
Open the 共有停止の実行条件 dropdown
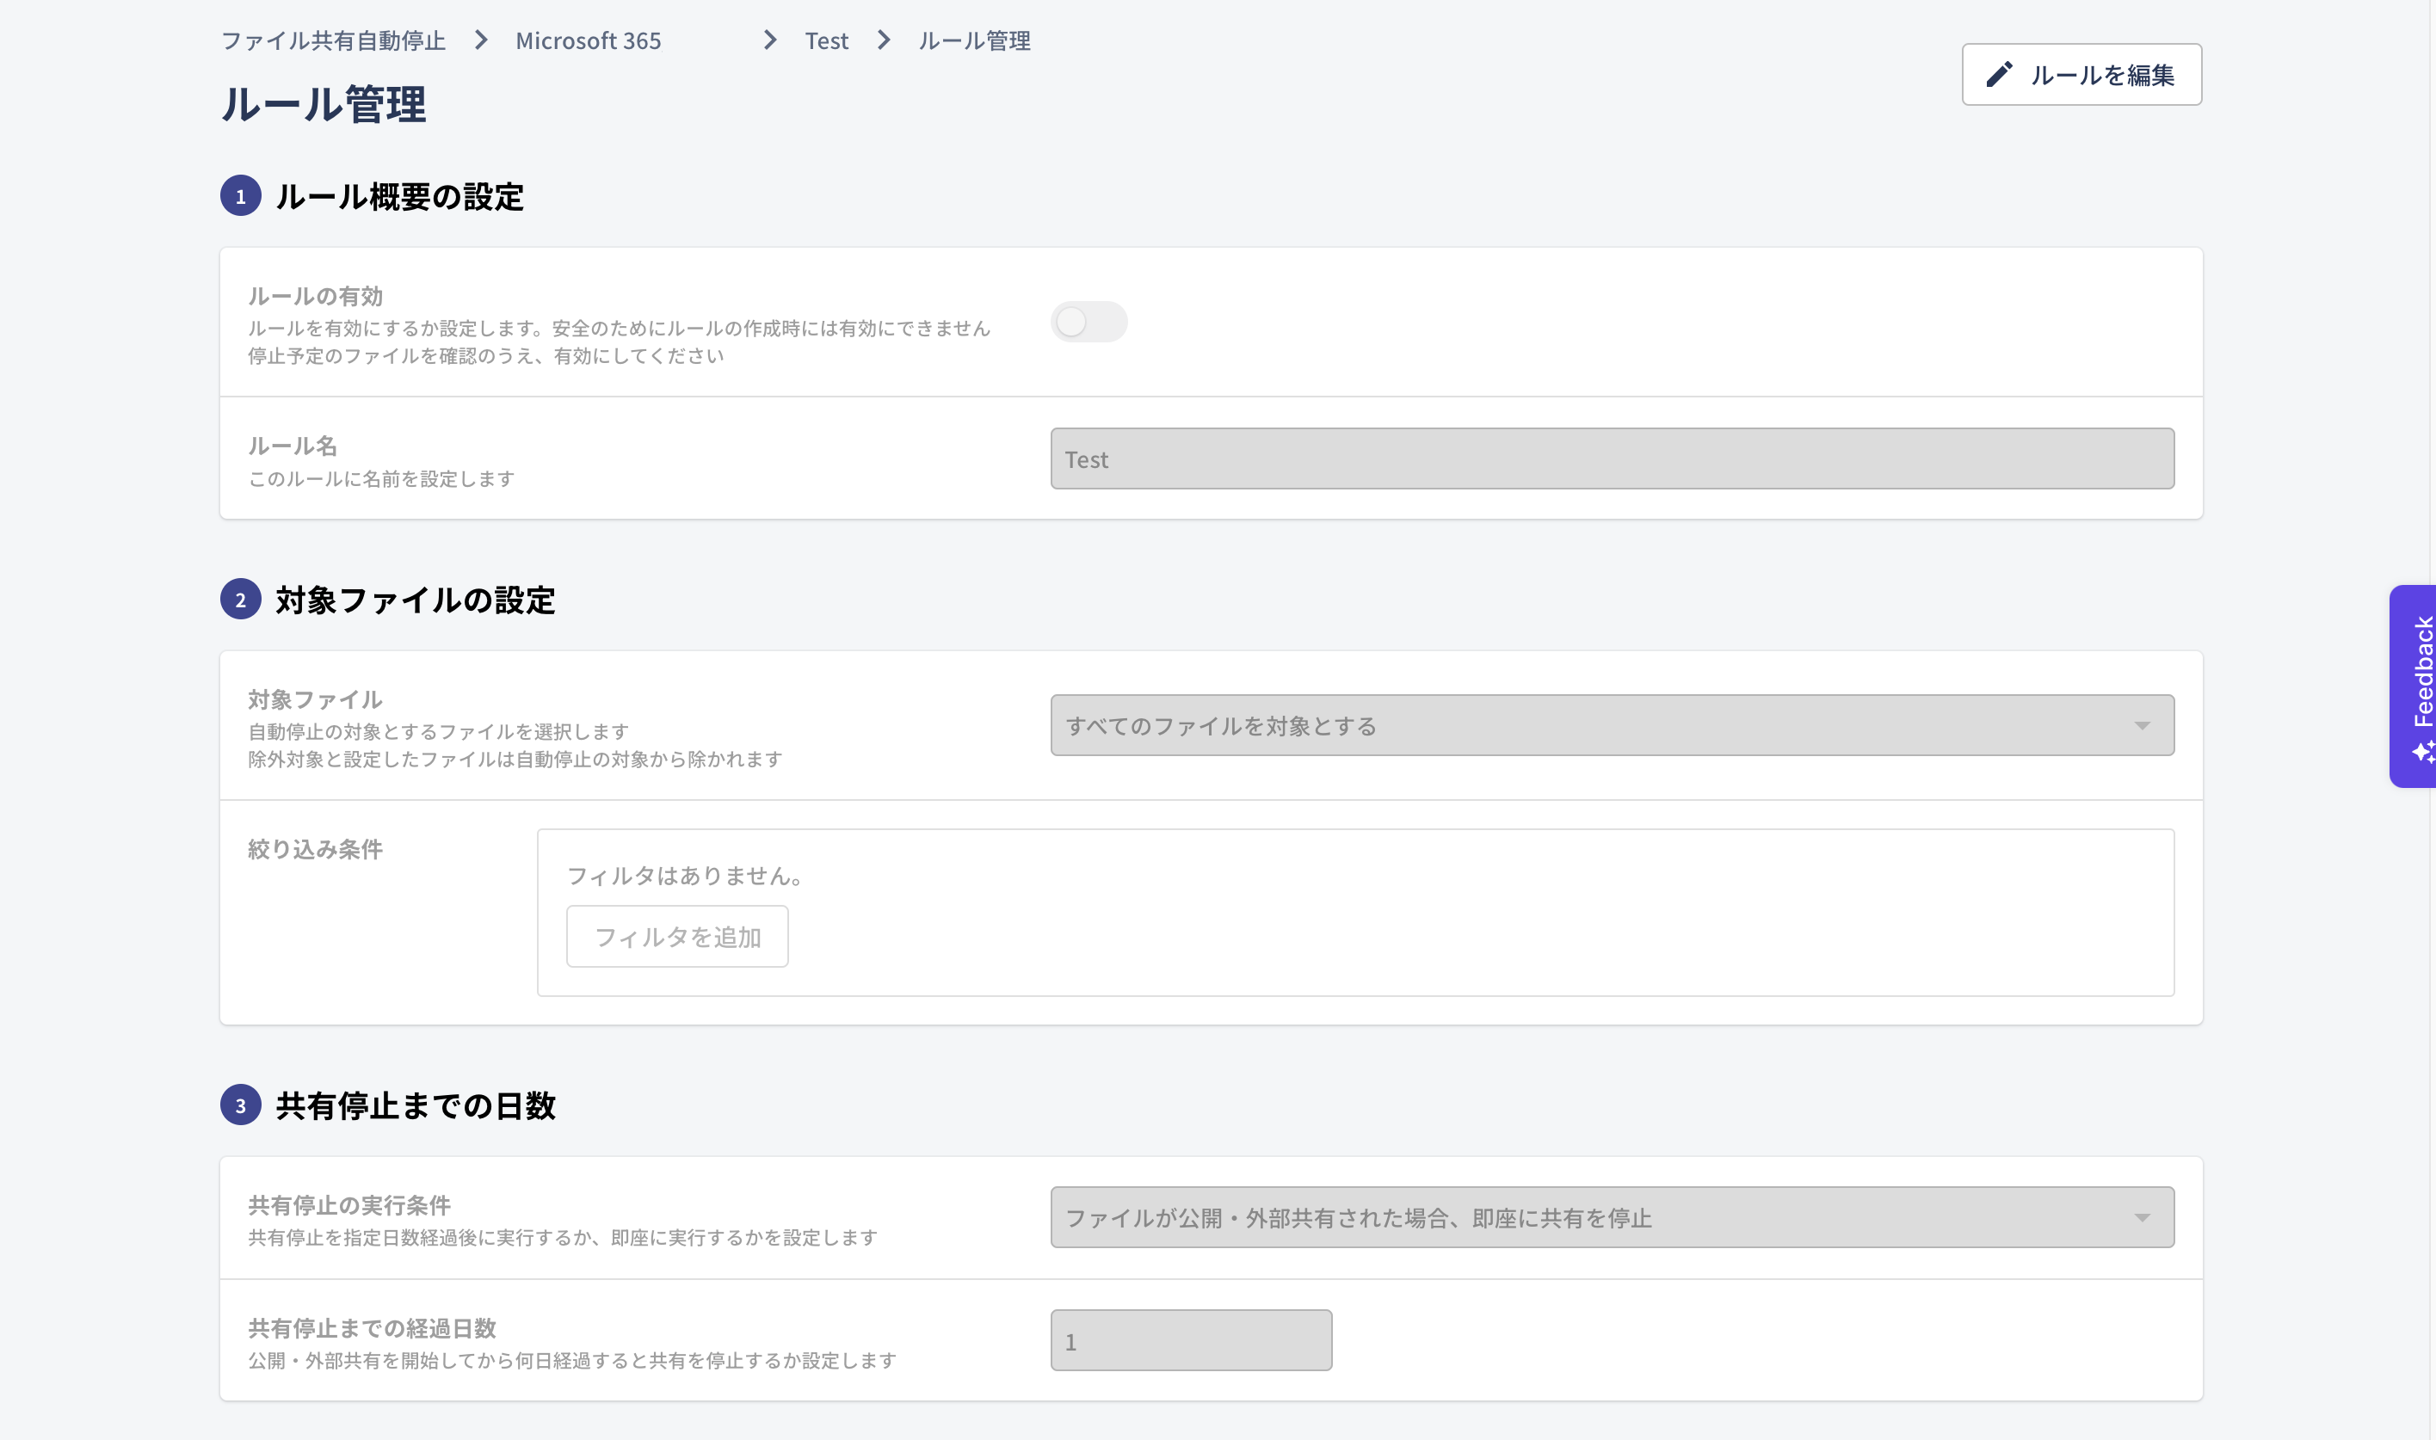(x=1612, y=1217)
